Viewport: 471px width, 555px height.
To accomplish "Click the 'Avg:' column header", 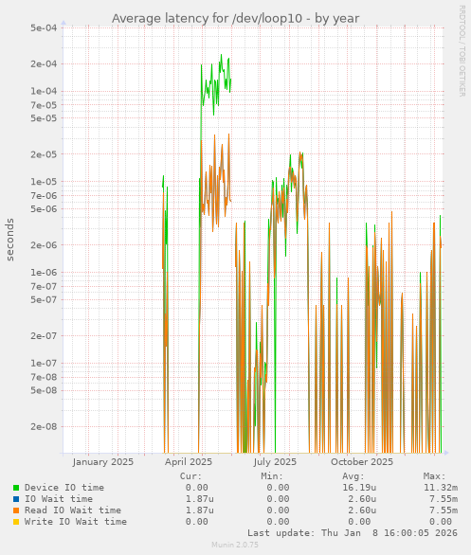I will click(353, 476).
